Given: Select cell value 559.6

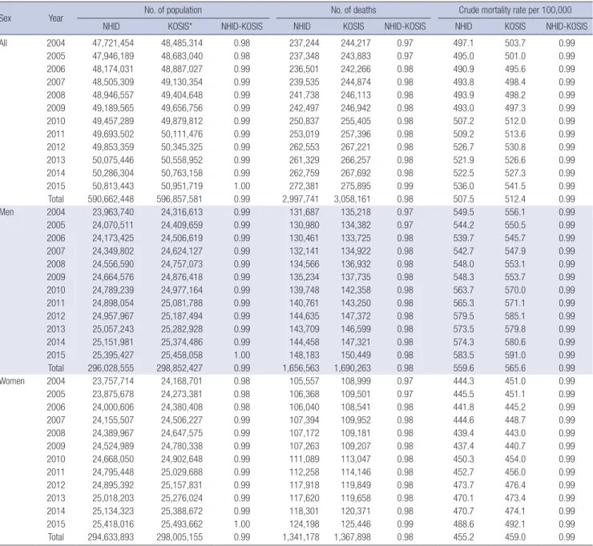Looking at the screenshot, I should click(463, 368).
